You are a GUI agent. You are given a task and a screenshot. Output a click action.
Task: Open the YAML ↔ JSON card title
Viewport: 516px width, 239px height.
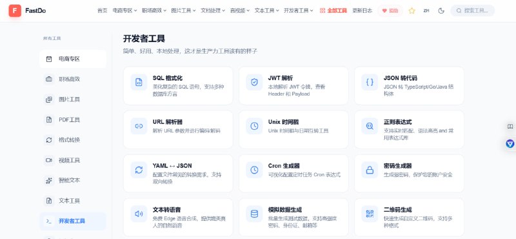click(172, 166)
